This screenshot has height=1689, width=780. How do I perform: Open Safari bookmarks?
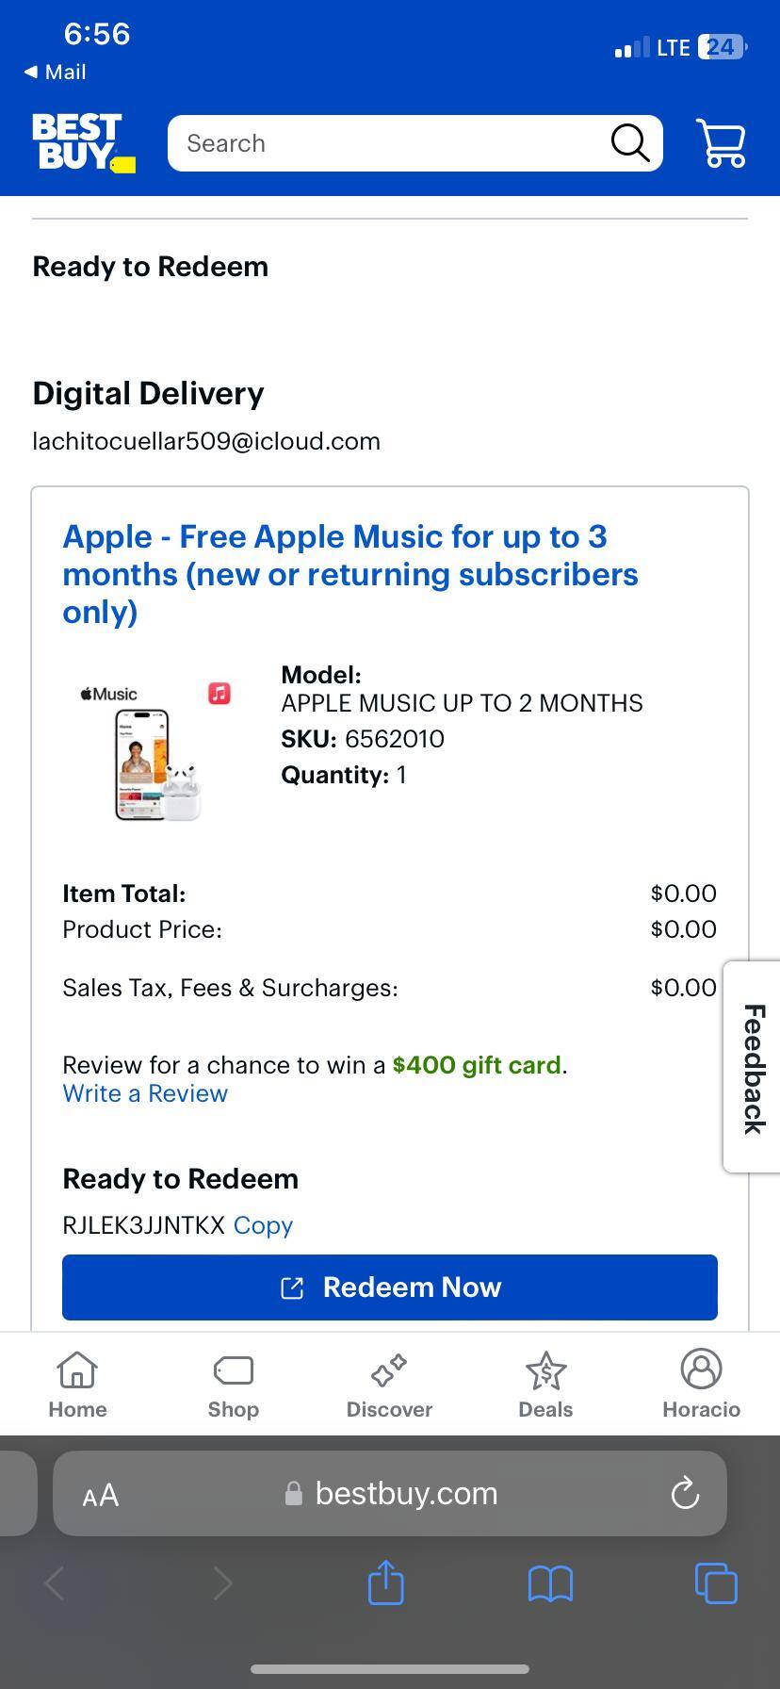[550, 1583]
